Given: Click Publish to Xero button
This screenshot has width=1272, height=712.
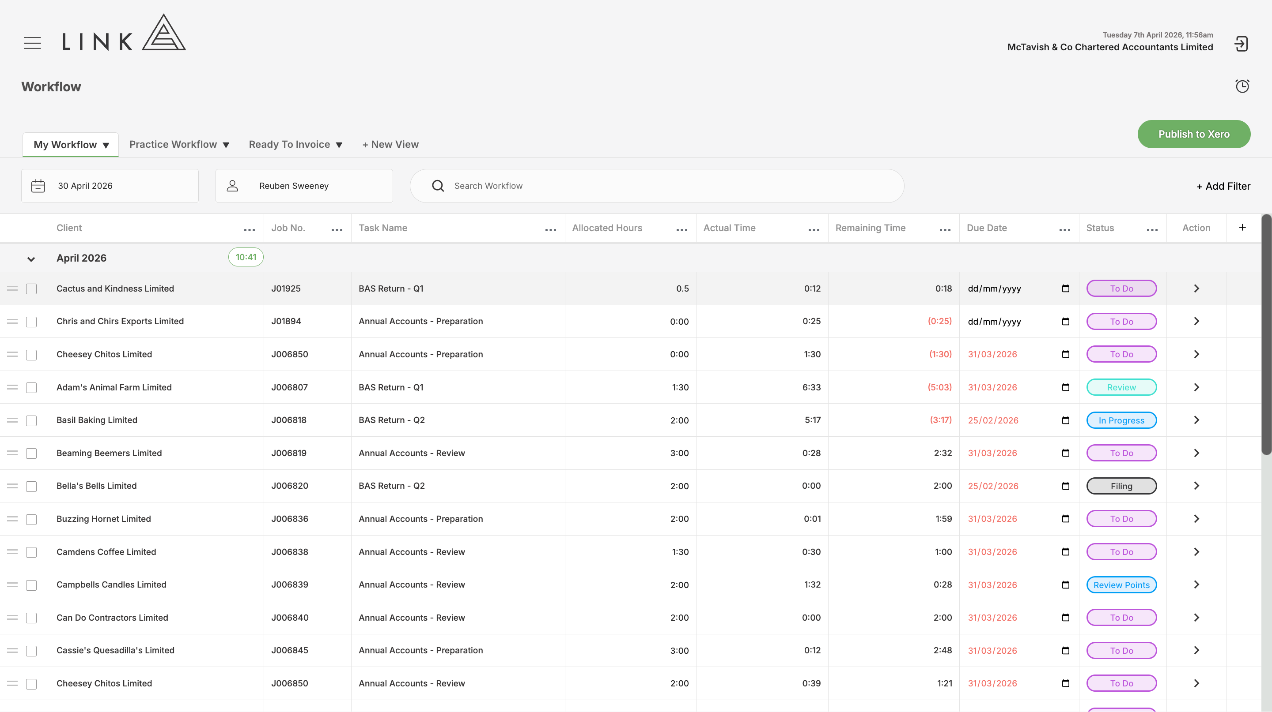Looking at the screenshot, I should [1194, 134].
